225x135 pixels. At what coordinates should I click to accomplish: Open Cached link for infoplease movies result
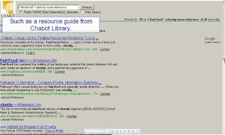pos(60,72)
